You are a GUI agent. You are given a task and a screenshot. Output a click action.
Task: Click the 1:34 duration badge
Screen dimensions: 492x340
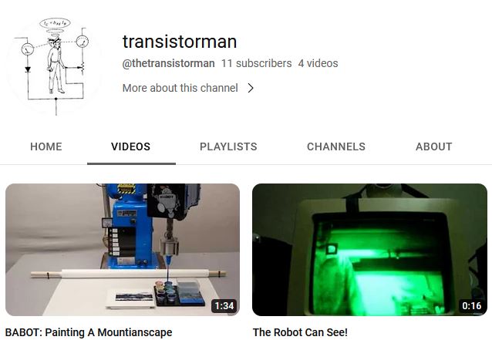click(x=224, y=306)
